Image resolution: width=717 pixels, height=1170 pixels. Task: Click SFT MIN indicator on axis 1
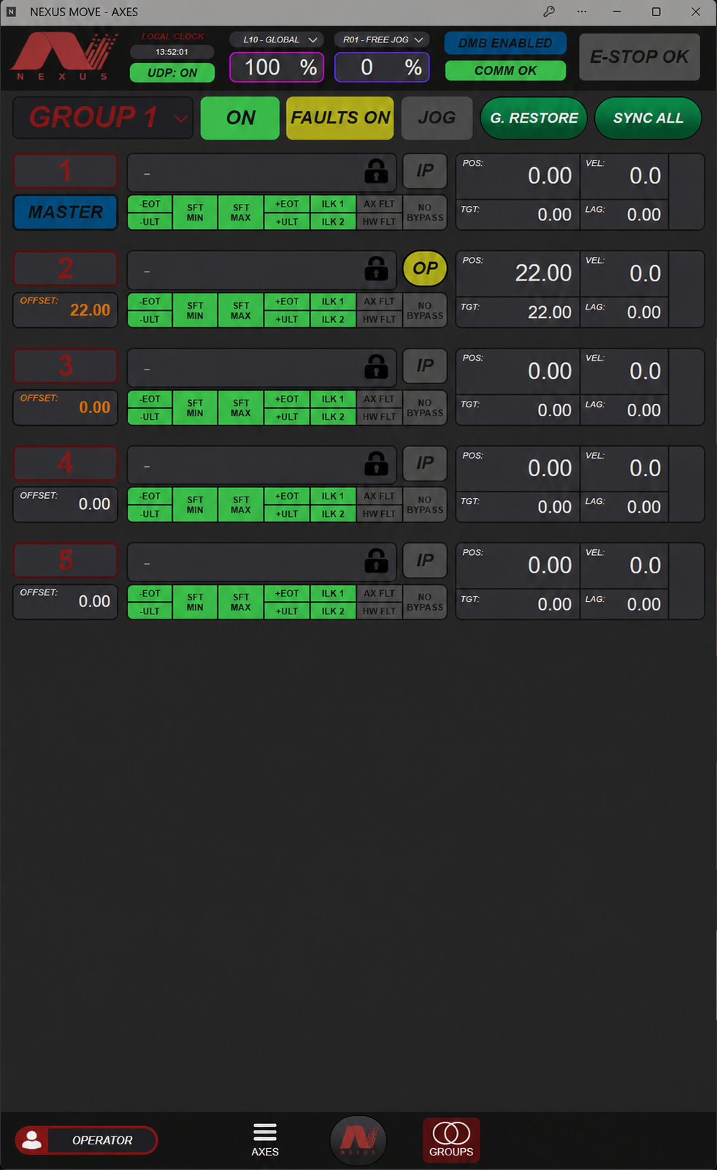(195, 213)
